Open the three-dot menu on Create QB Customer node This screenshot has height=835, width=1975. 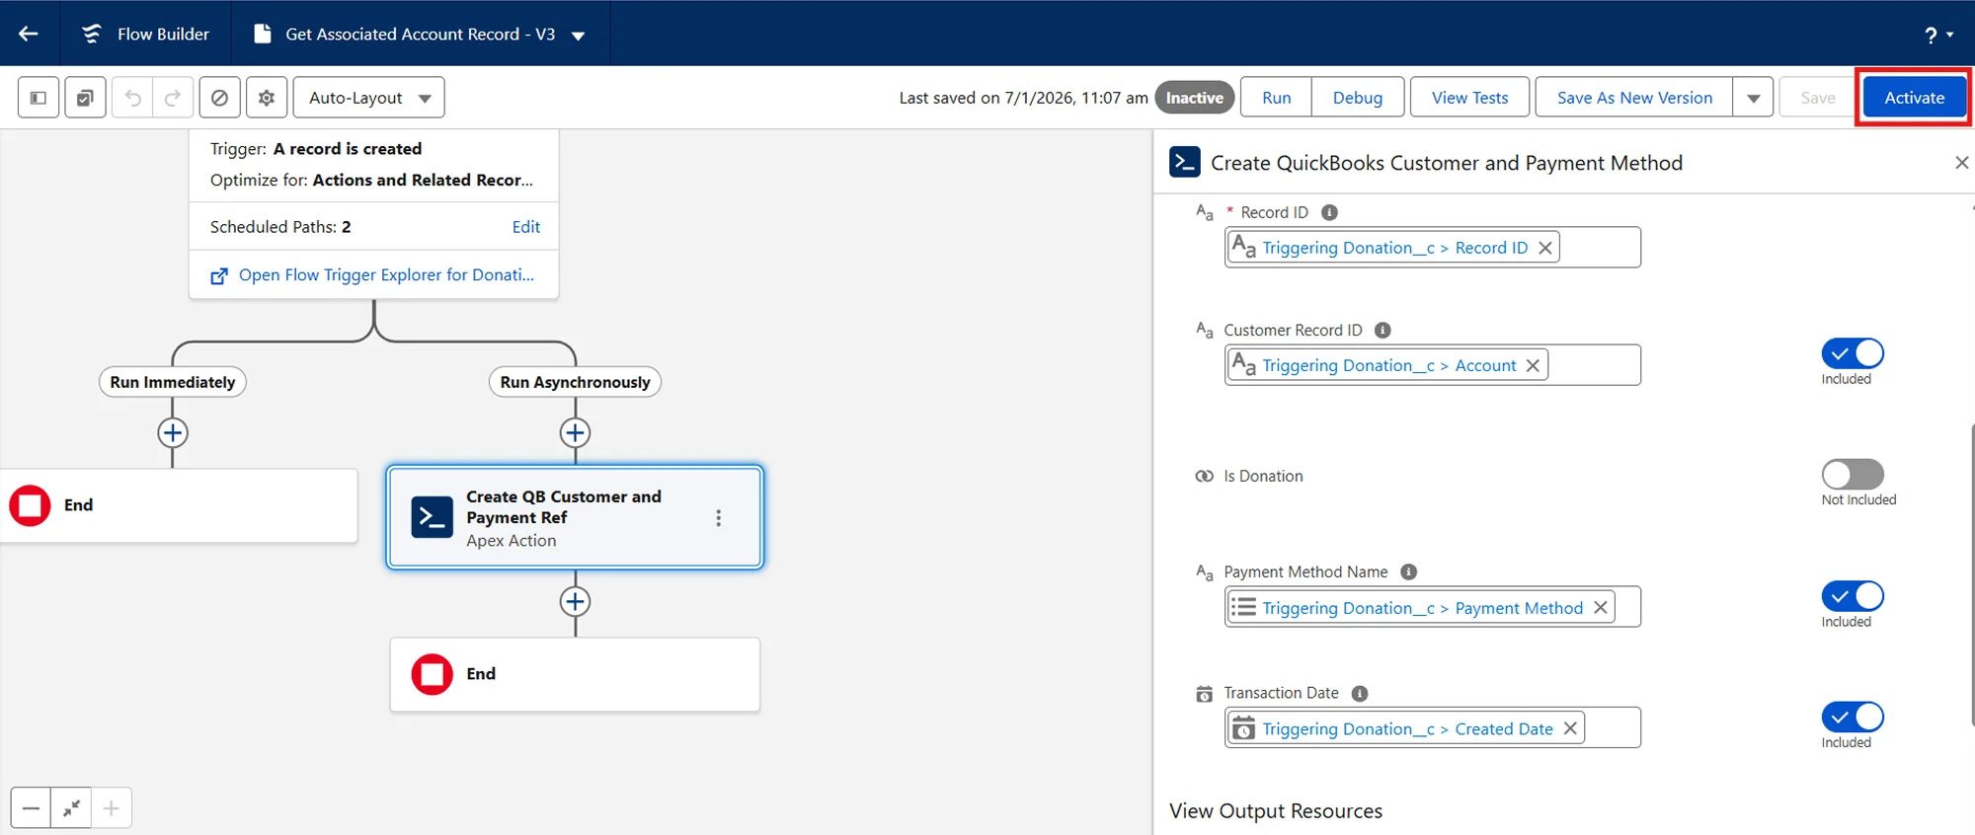tap(718, 518)
